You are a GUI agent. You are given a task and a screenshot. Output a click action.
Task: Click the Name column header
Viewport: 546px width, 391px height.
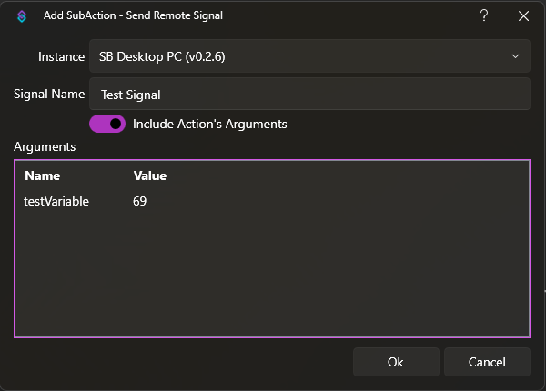tap(42, 175)
